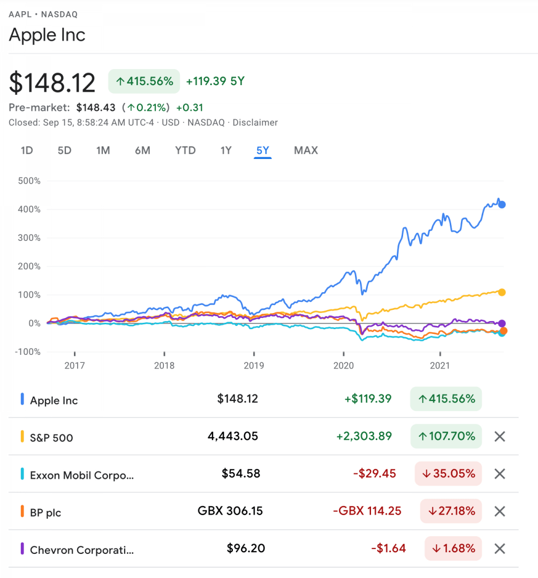Click the 2021 label on chart axis

pyautogui.click(x=440, y=366)
